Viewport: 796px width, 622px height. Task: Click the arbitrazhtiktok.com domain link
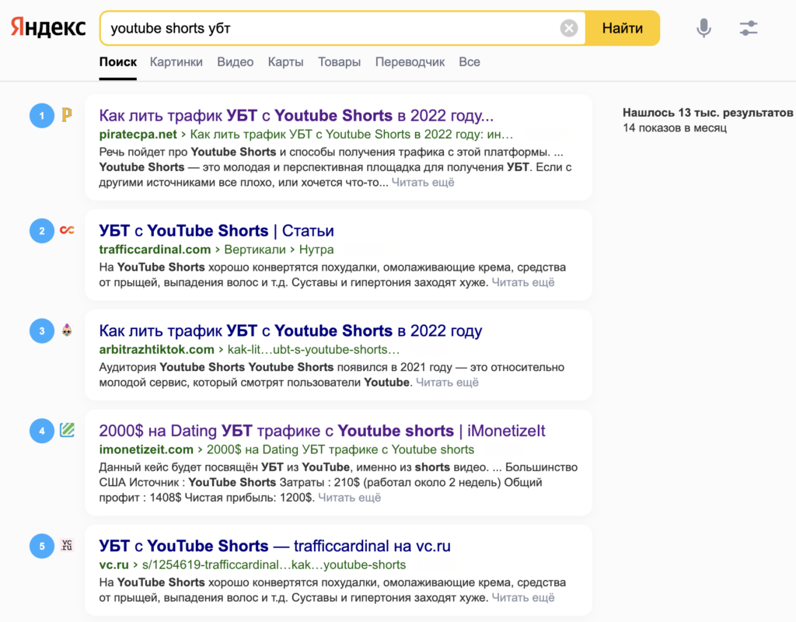point(156,350)
